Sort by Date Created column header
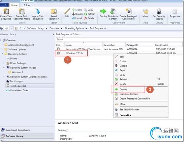Image resolution: width=184 pixels, height=142 pixels. pos(168,45)
